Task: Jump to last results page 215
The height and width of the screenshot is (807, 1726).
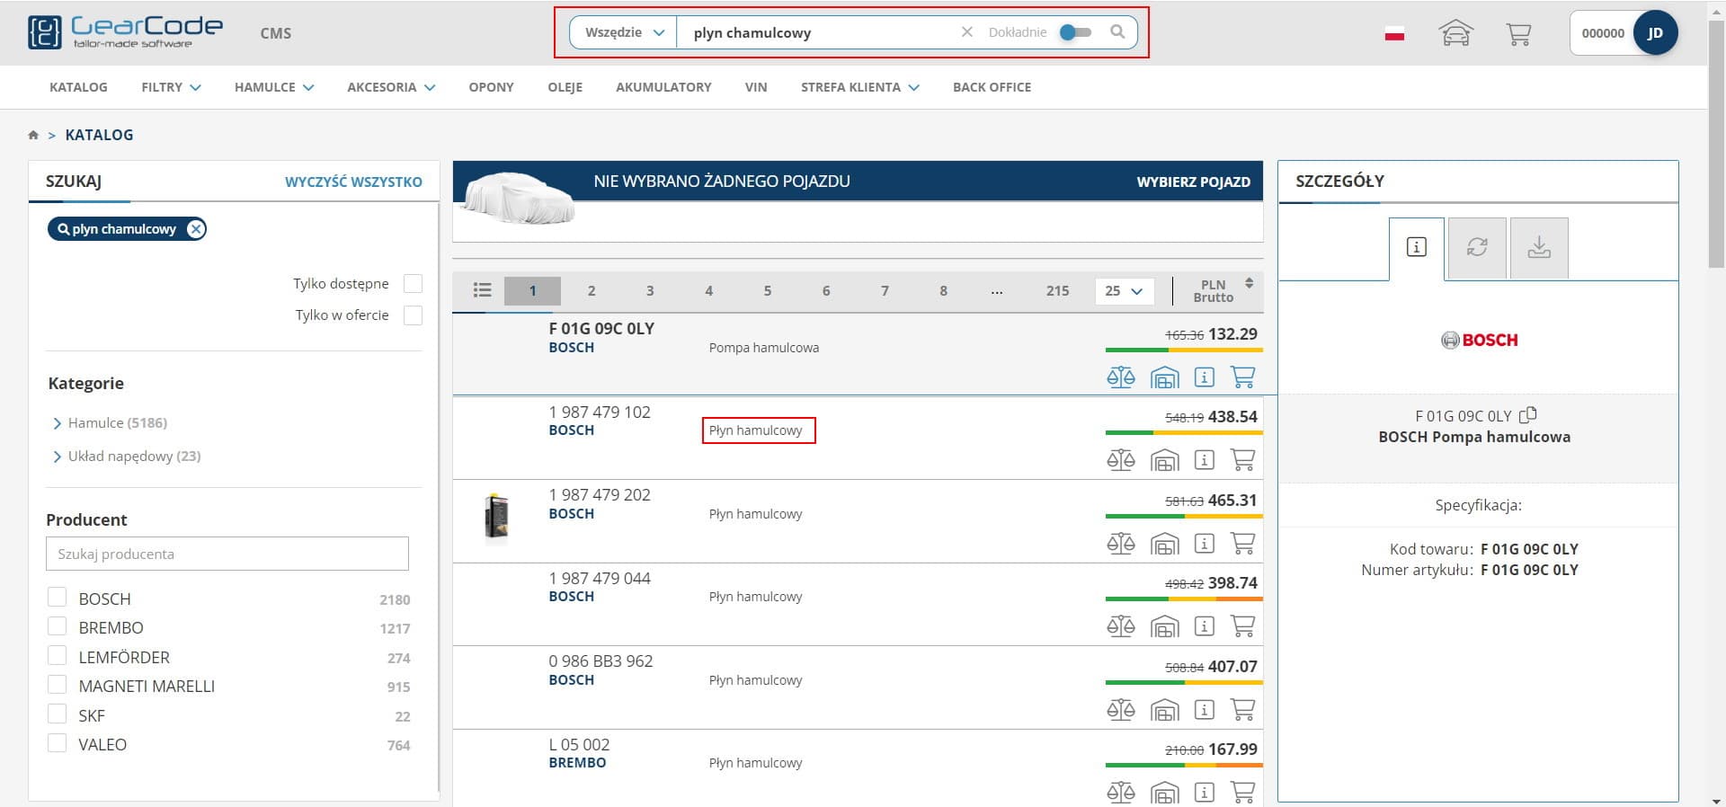Action: click(x=1057, y=291)
